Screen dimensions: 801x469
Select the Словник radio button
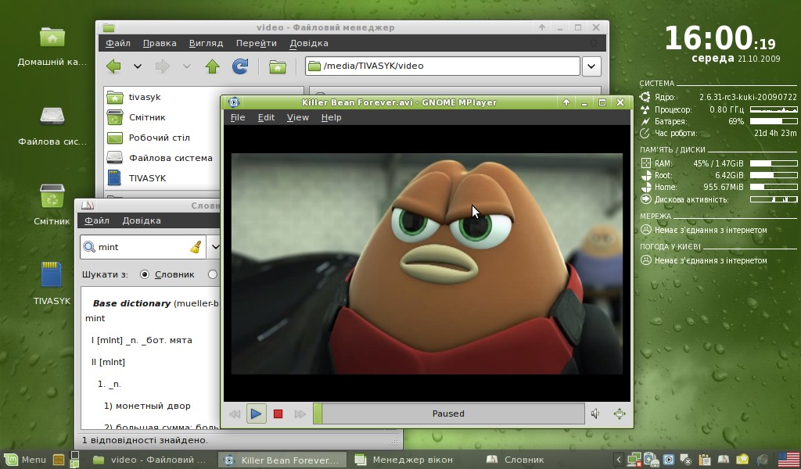(145, 274)
